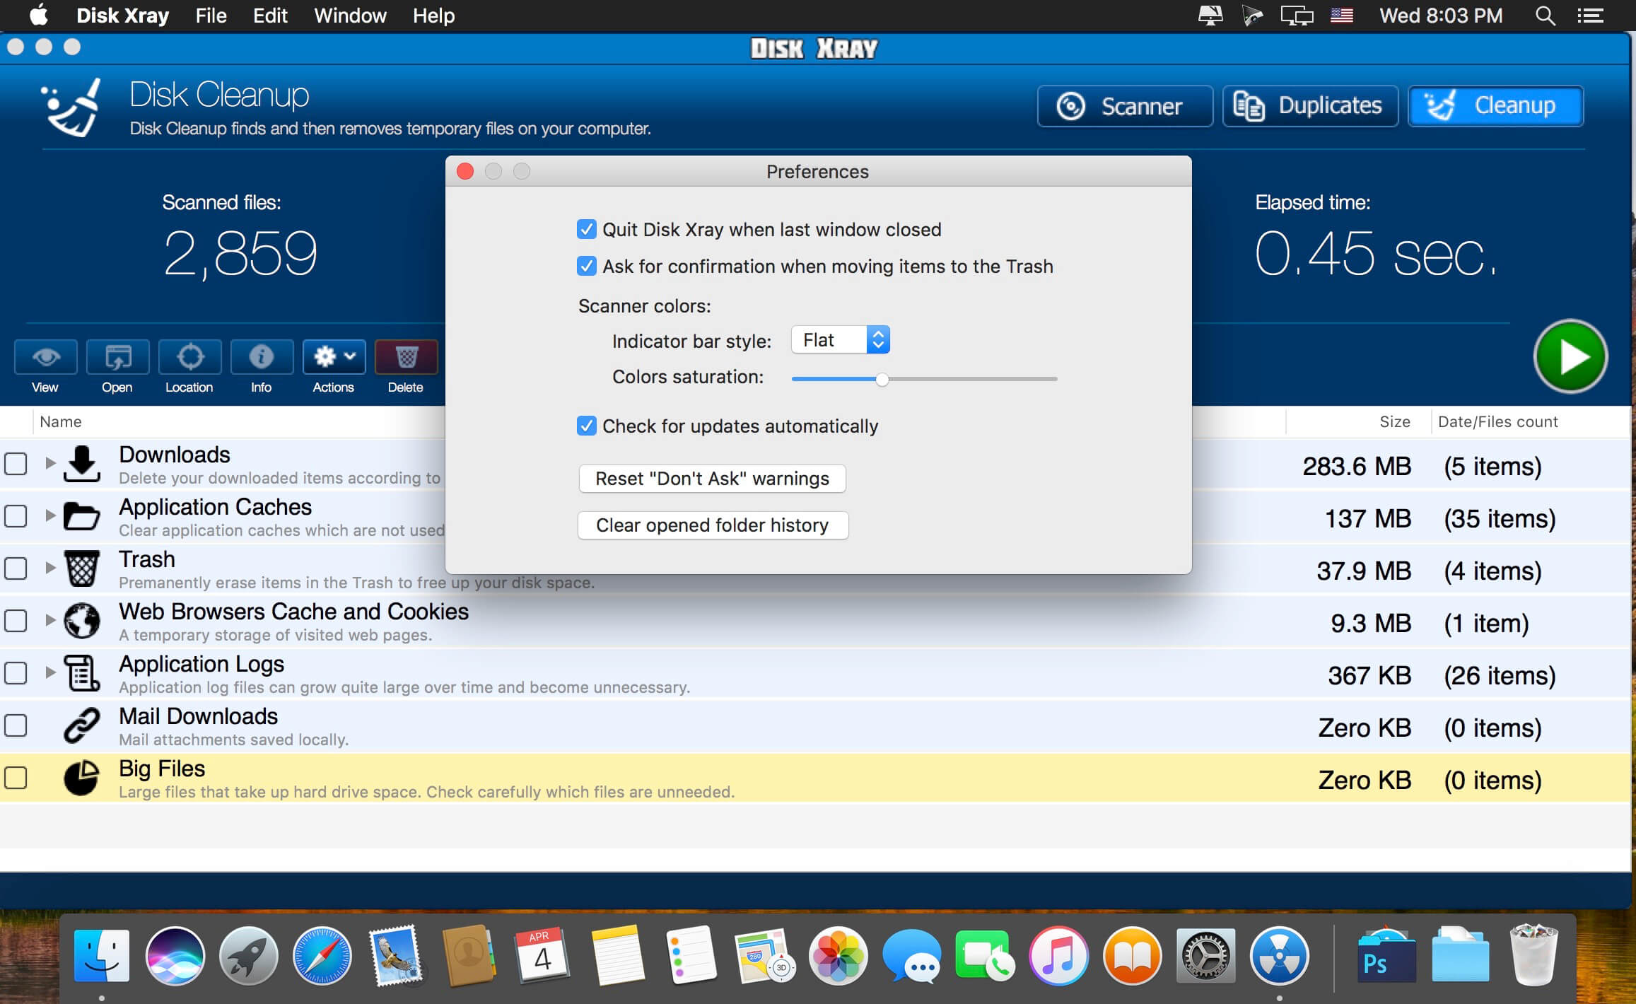The width and height of the screenshot is (1636, 1004).
Task: Click the Open toolbar icon
Action: [x=117, y=357]
